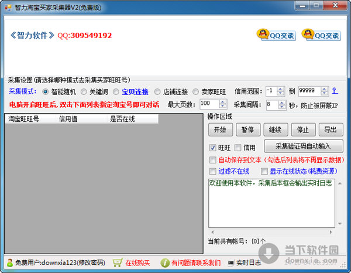Click the 当前共有帐号: {0}个 text
This screenshot has height=273, width=351.
237,241
